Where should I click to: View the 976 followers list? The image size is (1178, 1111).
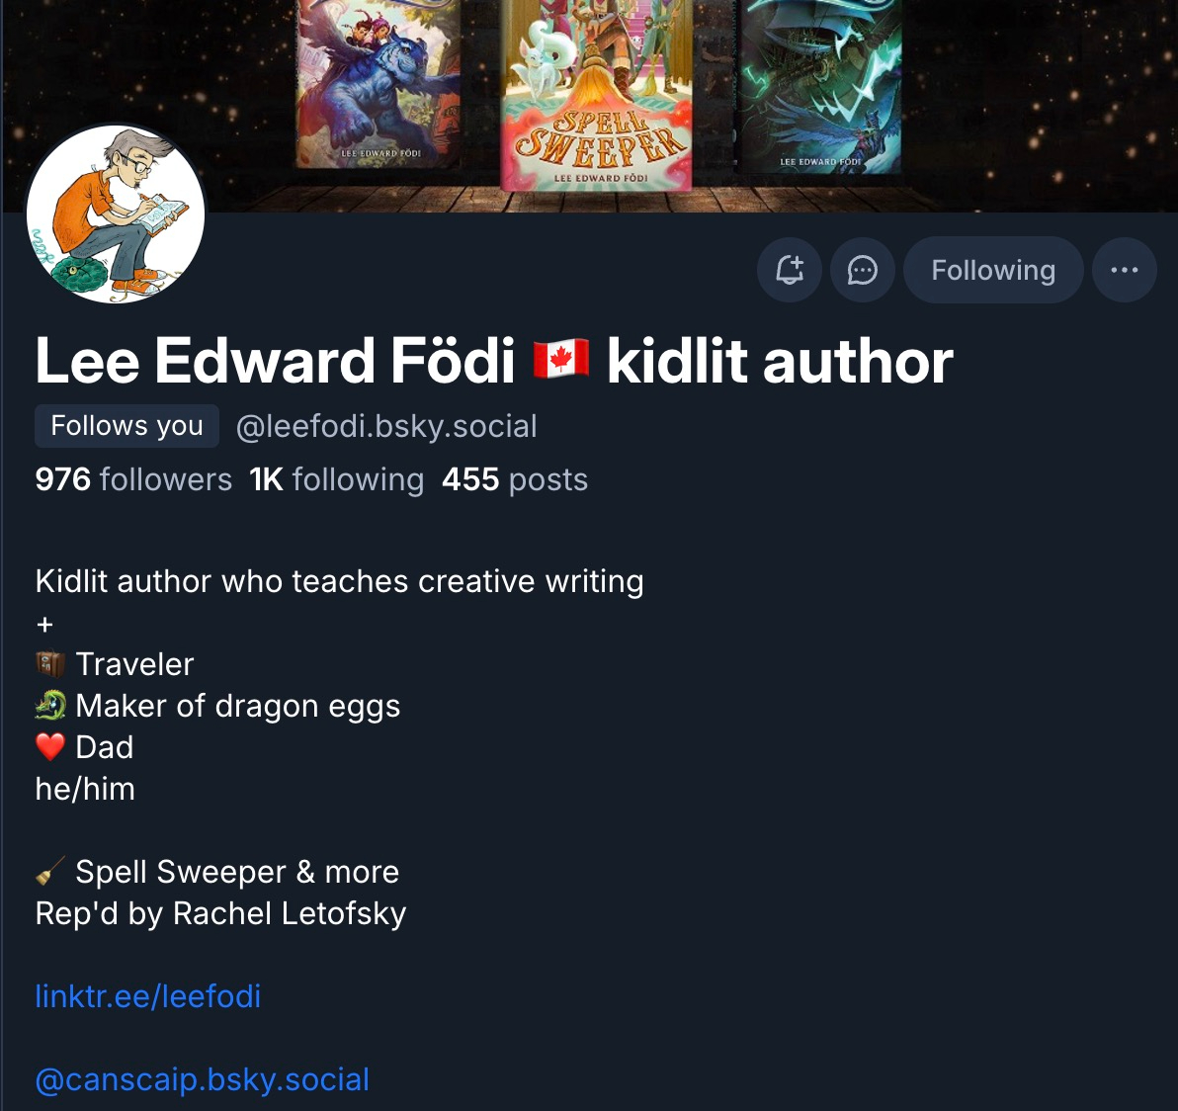(x=133, y=479)
